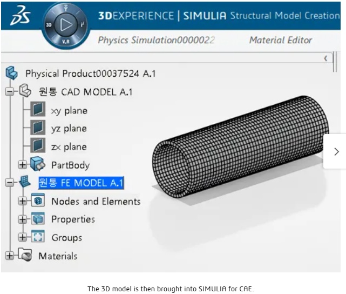Select Physical Product00037524 A.1 in the tree

[91, 73]
